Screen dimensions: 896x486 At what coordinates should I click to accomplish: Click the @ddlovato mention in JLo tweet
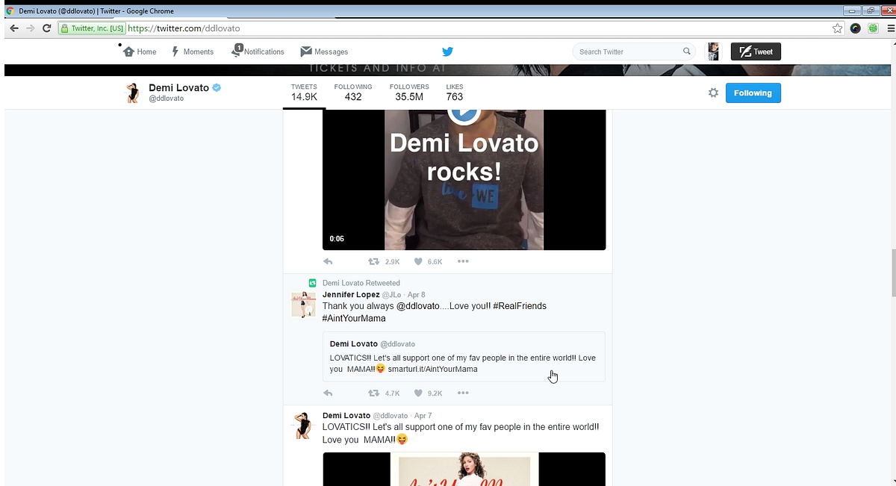coord(417,306)
